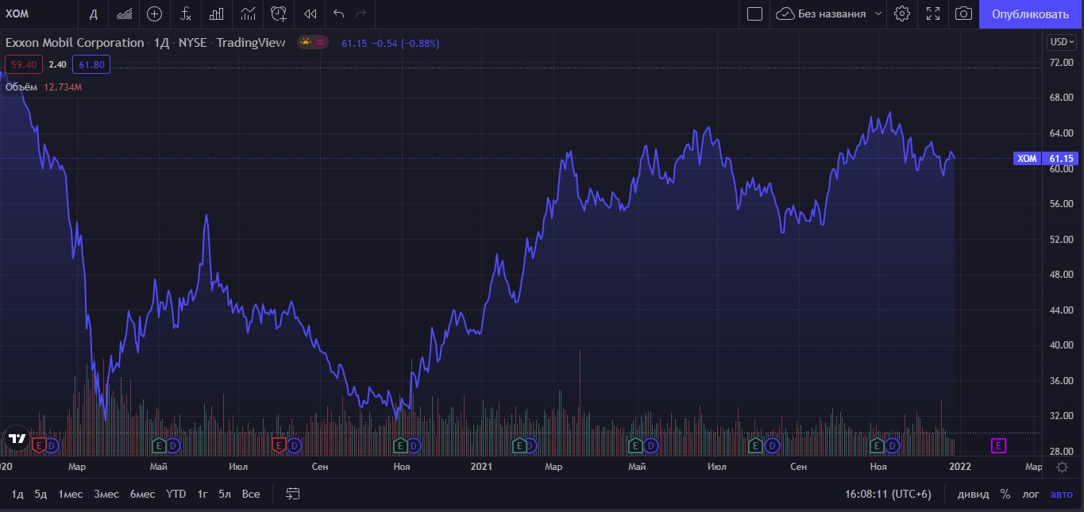The width and height of the screenshot is (1084, 512).
Task: Click the blue buy price 61.80
Action: coord(91,64)
